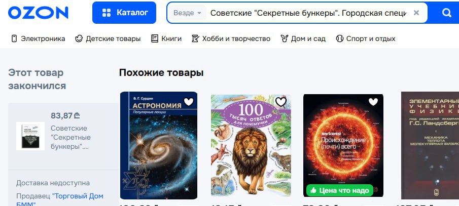Go to the Книги category

point(166,38)
